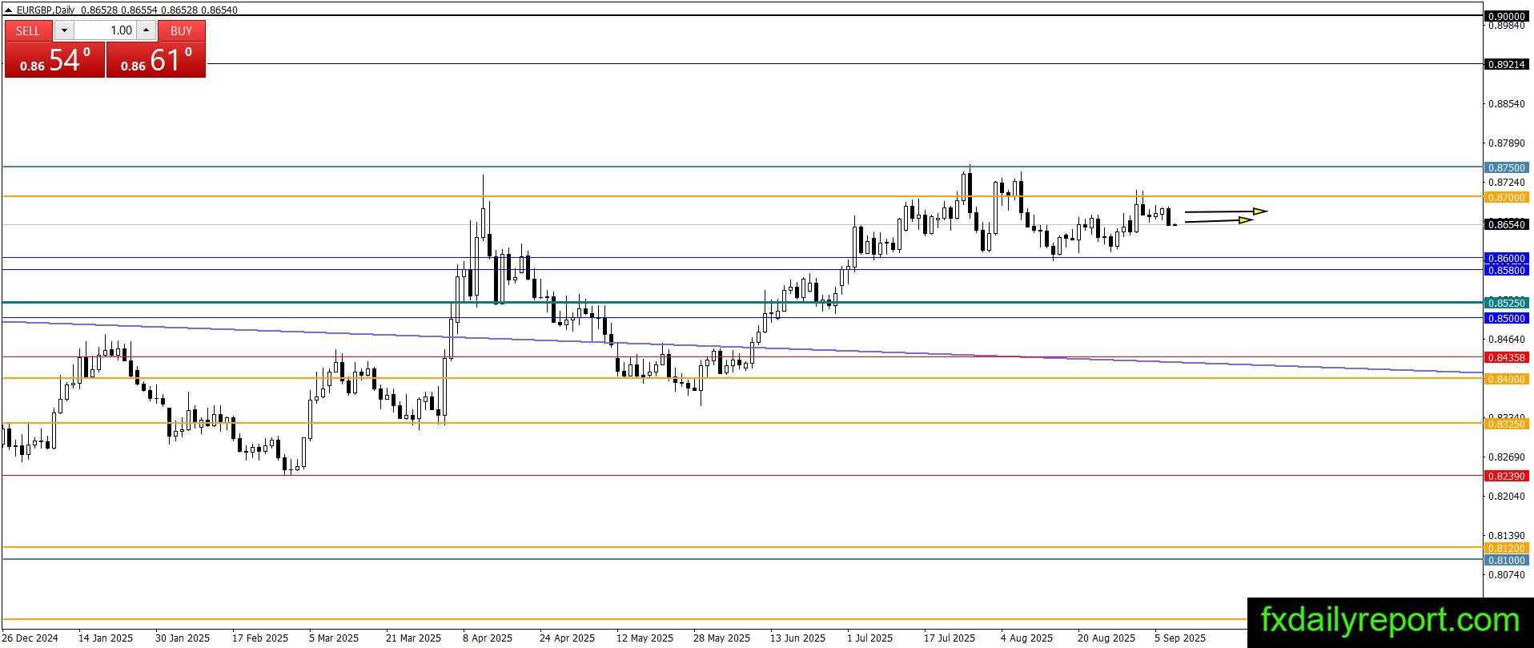Click the 1.00 volume input field
Viewport: 1534px width, 648px height.
tap(105, 30)
